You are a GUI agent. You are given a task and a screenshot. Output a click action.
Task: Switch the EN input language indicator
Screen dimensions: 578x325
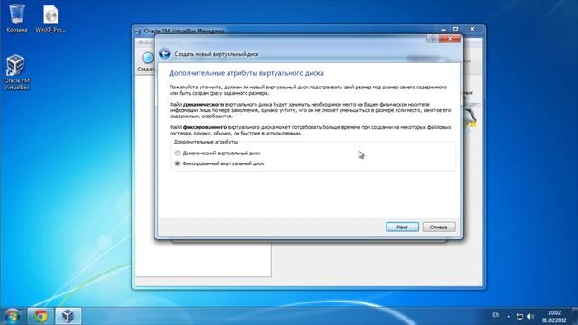pos(496,315)
